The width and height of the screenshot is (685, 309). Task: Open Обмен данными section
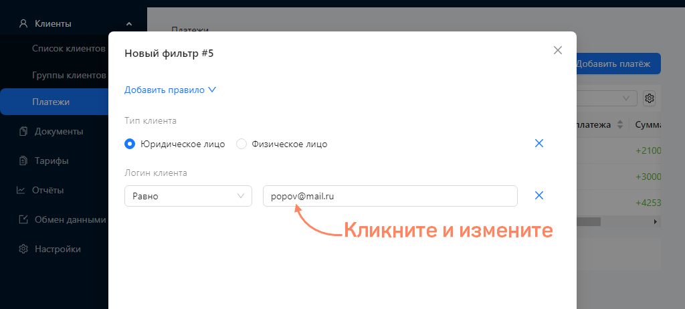pyautogui.click(x=70, y=220)
